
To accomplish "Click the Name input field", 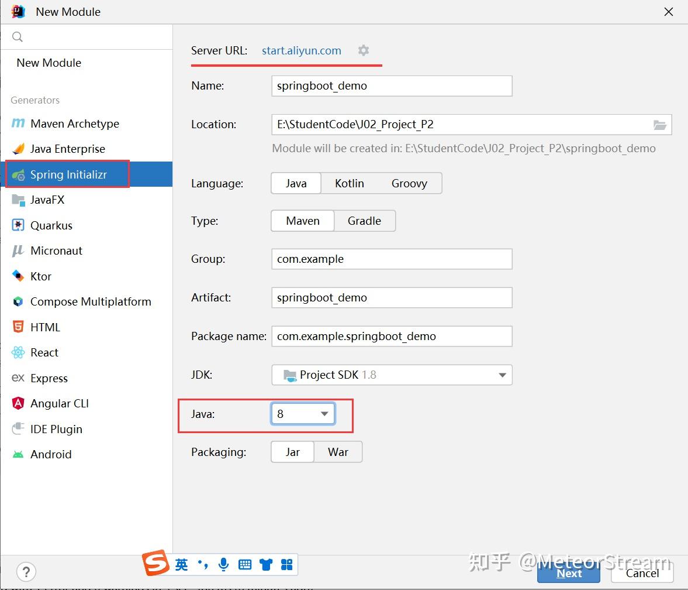I will (x=392, y=86).
